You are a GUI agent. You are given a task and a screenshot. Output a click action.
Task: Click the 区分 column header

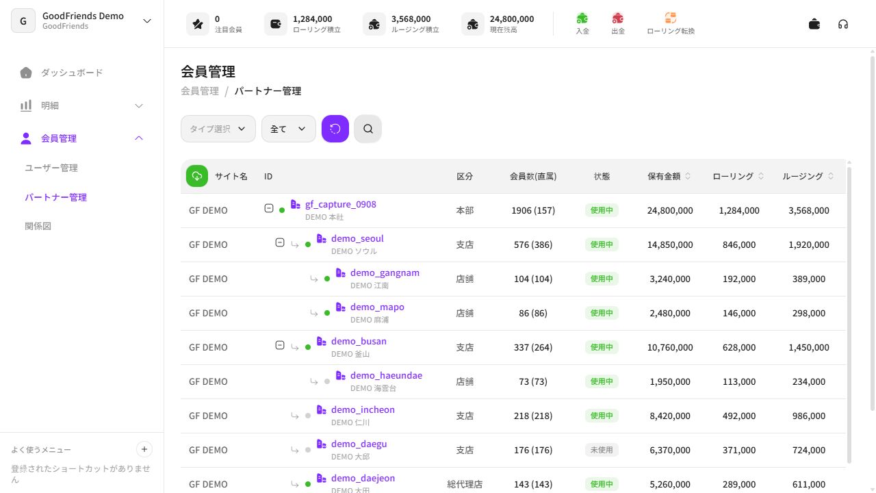[465, 176]
